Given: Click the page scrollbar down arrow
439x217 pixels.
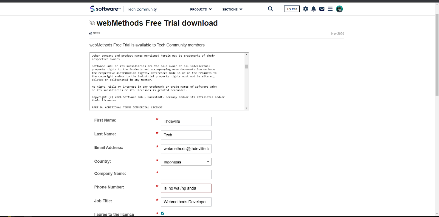Looking at the screenshot, I should click(437, 214).
